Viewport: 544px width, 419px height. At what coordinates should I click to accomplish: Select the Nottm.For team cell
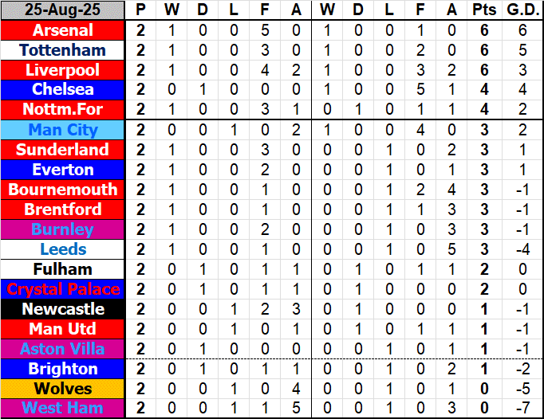coord(62,110)
